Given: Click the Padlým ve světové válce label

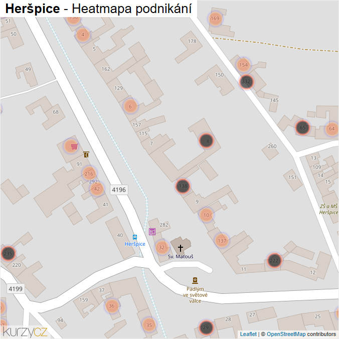Looking at the screenshot, I should 195,295.
